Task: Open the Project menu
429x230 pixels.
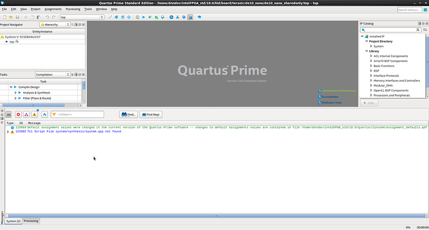Action: (36, 9)
